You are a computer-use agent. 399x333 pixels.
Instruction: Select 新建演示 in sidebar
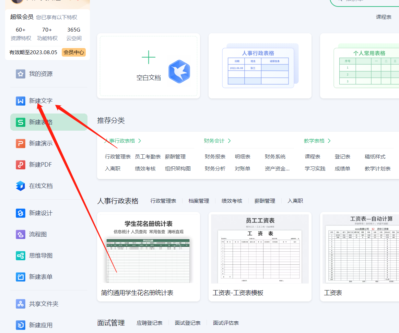tap(41, 143)
